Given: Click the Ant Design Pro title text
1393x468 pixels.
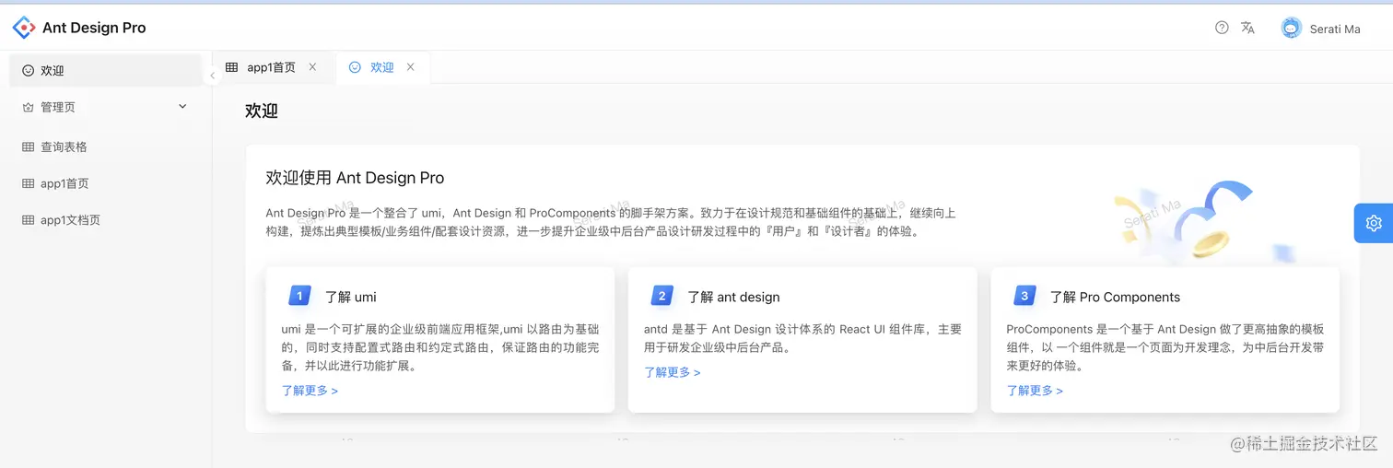Looking at the screenshot, I should [x=94, y=28].
